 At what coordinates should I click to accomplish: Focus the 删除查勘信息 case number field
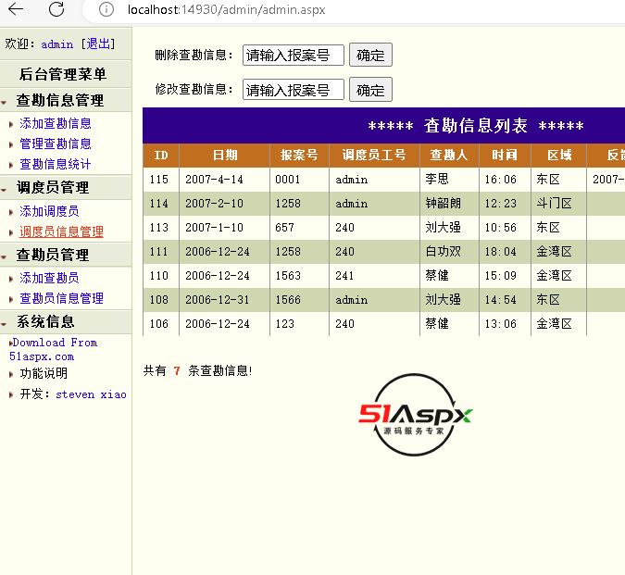pos(293,56)
